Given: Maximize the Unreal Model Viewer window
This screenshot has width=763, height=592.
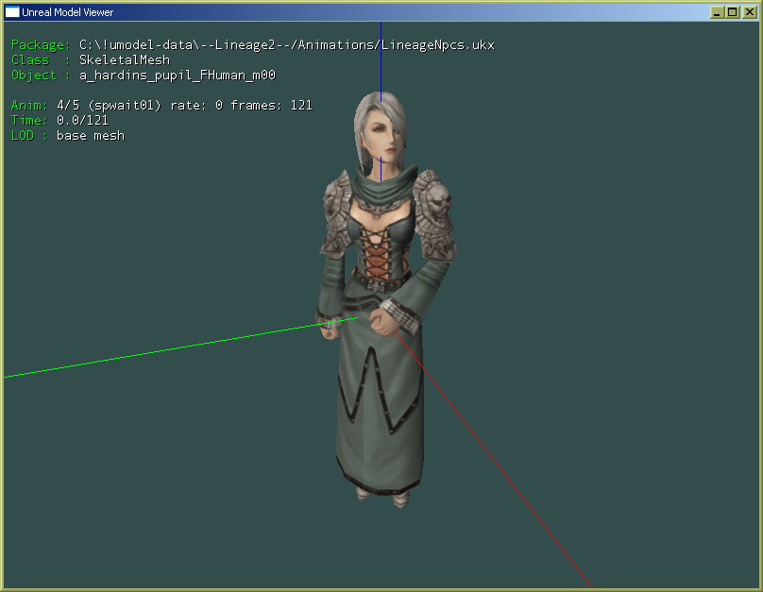Looking at the screenshot, I should (x=733, y=12).
